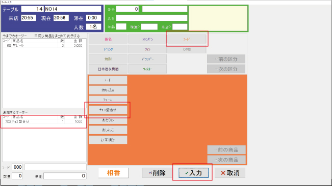Open the シャンパン category
Screen dimensions: 332x186
(x=147, y=39)
